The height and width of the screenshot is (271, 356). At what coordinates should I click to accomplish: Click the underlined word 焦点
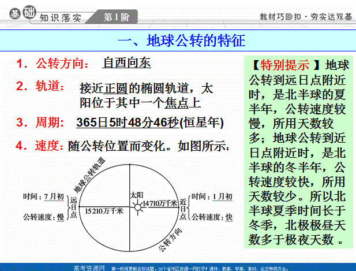[x=175, y=103]
